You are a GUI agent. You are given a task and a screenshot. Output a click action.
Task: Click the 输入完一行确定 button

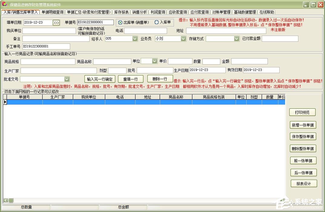pos(100,79)
